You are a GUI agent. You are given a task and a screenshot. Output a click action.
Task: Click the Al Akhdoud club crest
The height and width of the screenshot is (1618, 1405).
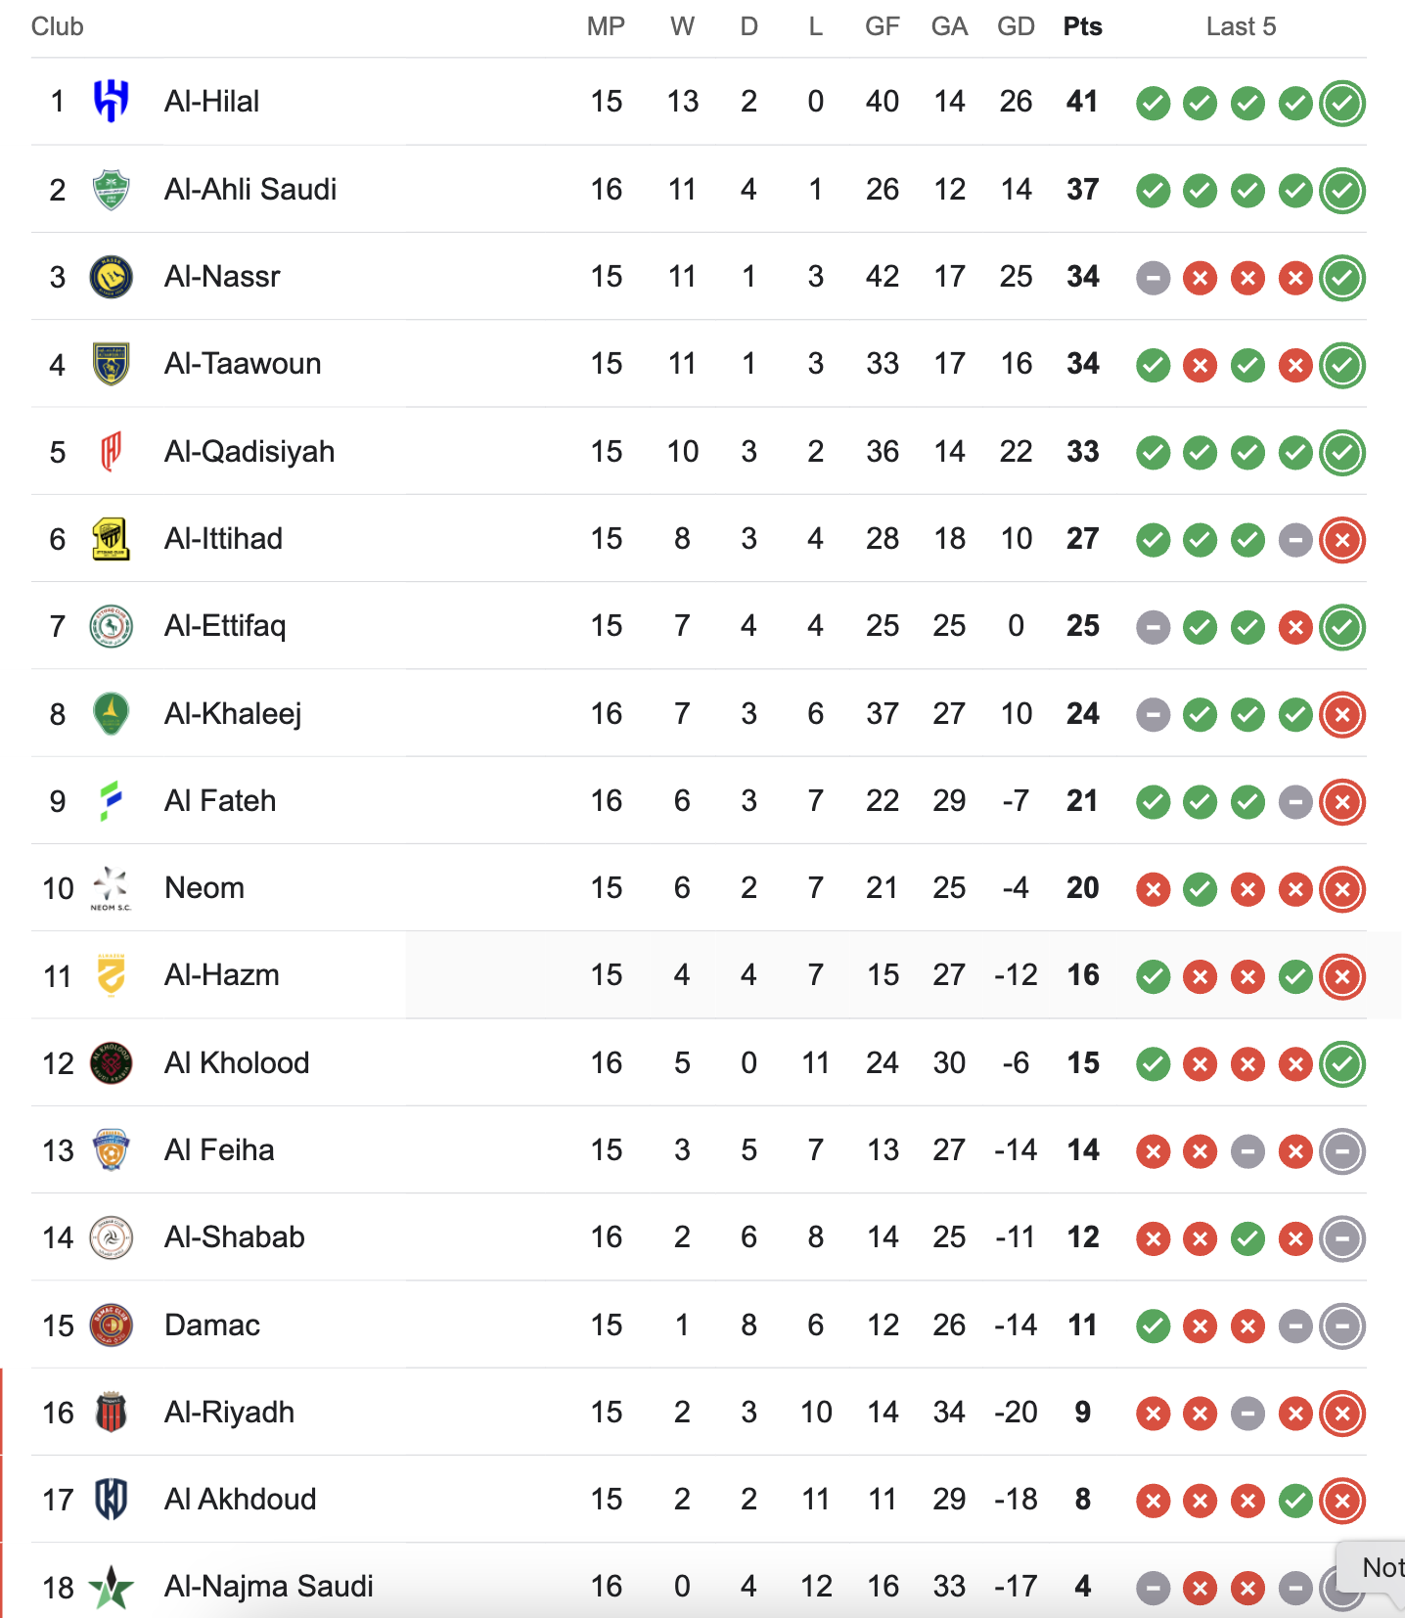click(111, 1500)
